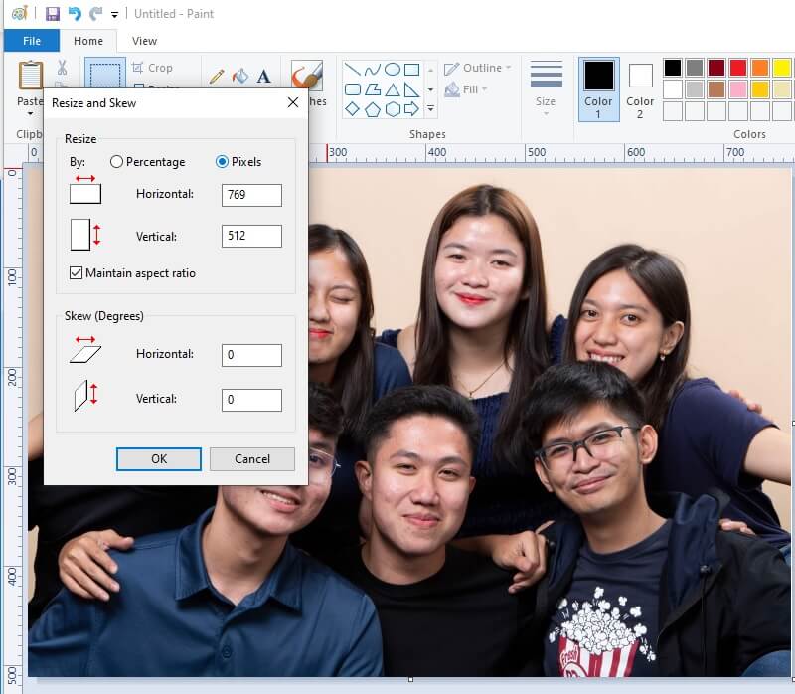Click Cancel in the Resize dialog
Image resolution: width=795 pixels, height=694 pixels.
(x=251, y=459)
